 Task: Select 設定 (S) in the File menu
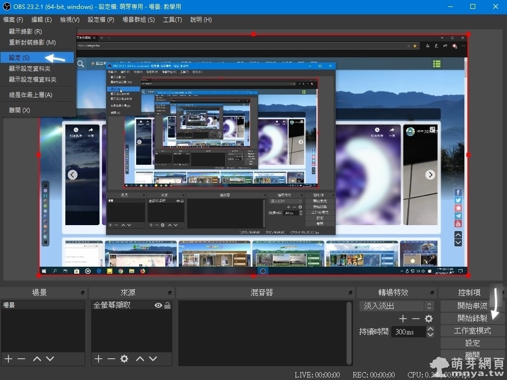click(x=38, y=58)
